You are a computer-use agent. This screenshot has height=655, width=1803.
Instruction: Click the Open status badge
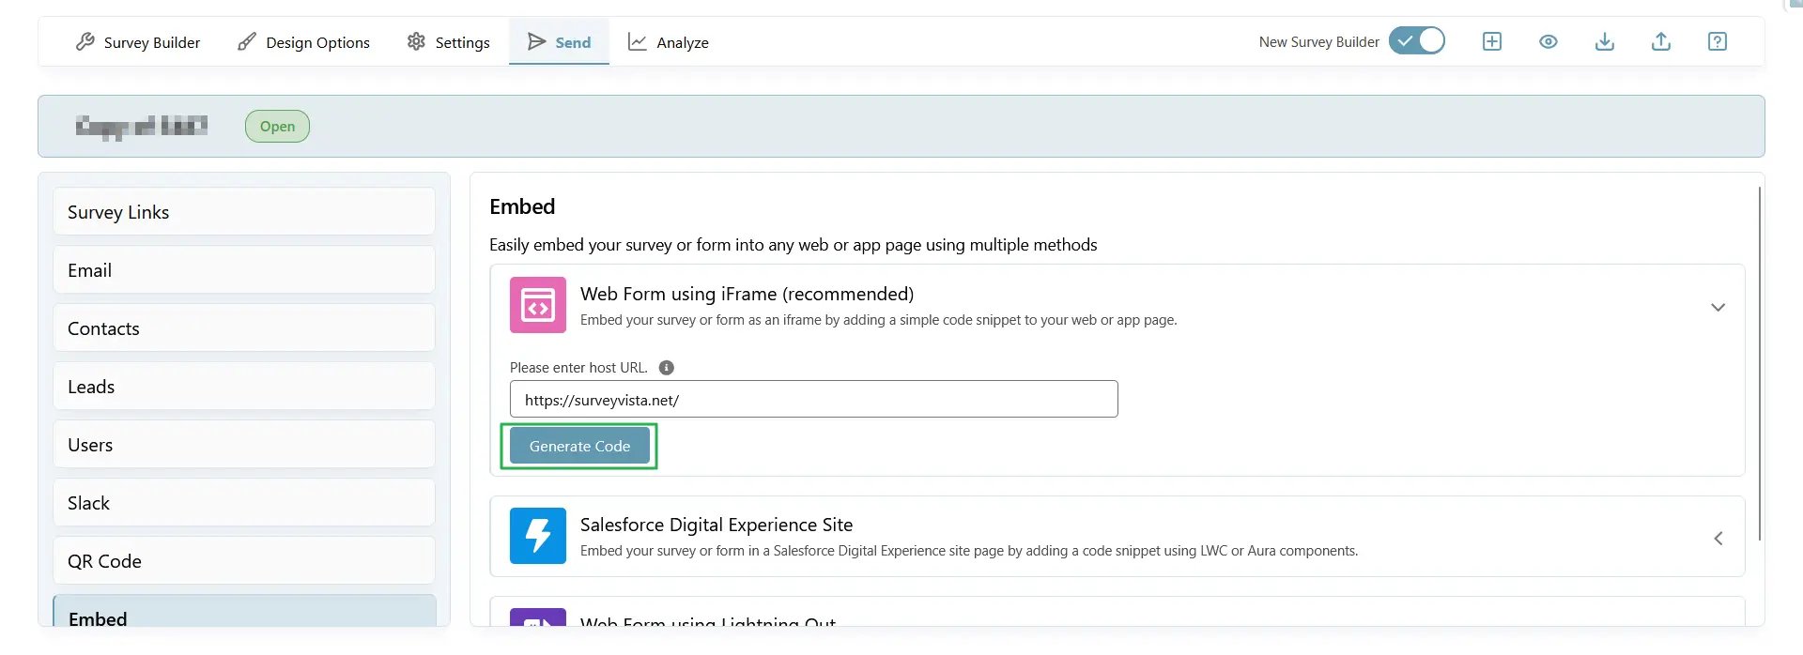tap(277, 126)
